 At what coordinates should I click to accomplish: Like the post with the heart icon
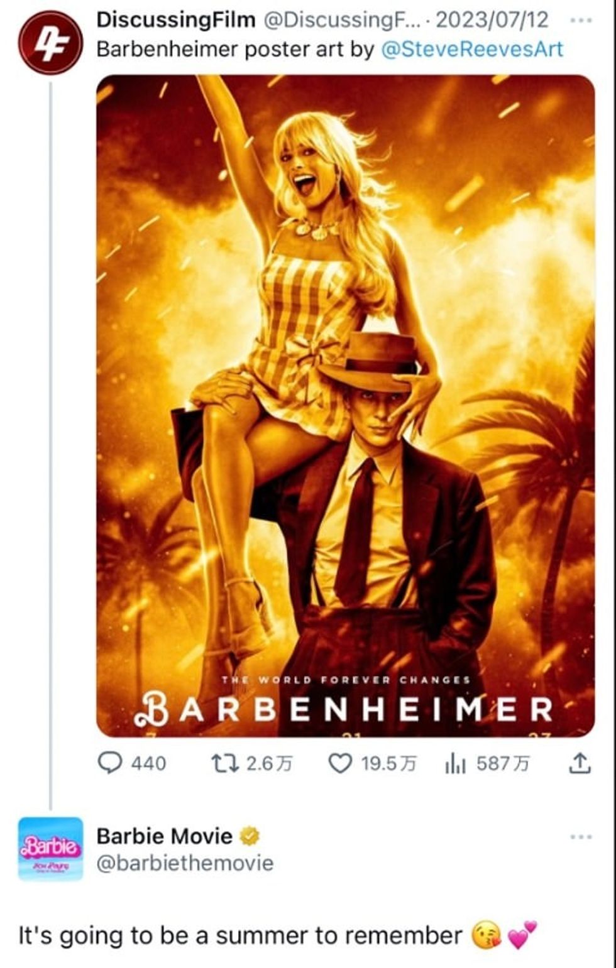(x=340, y=763)
